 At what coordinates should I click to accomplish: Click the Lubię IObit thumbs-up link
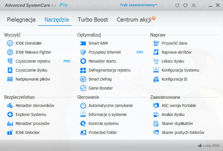click(209, 146)
